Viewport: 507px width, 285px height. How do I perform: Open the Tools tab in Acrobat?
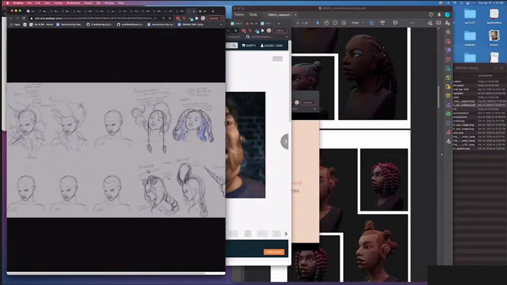tap(253, 14)
